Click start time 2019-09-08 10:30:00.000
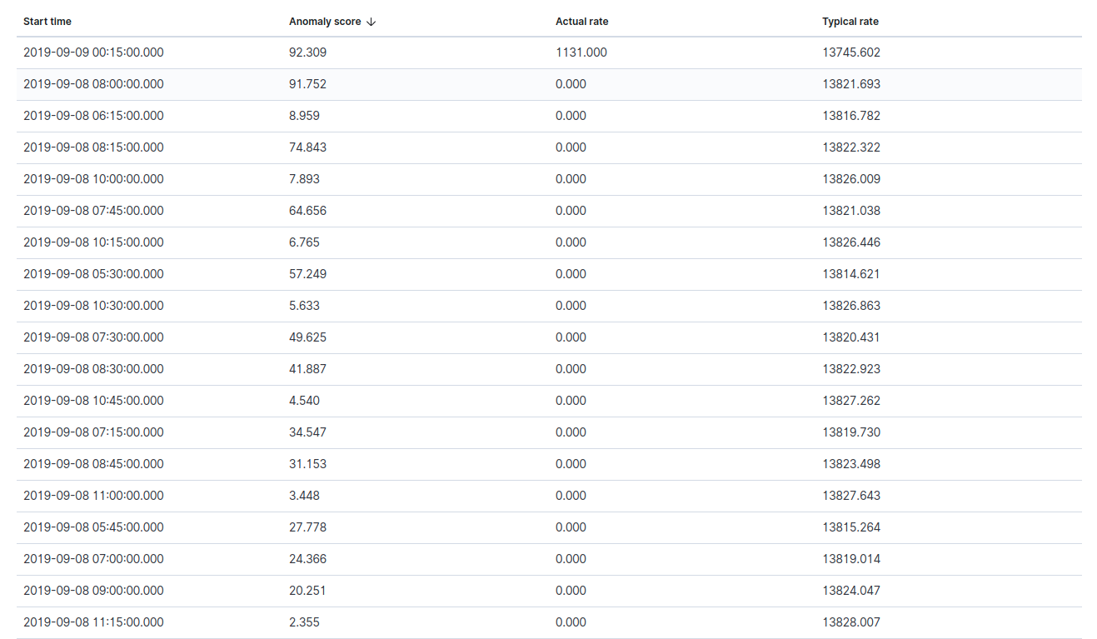This screenshot has height=639, width=1097. tap(93, 305)
